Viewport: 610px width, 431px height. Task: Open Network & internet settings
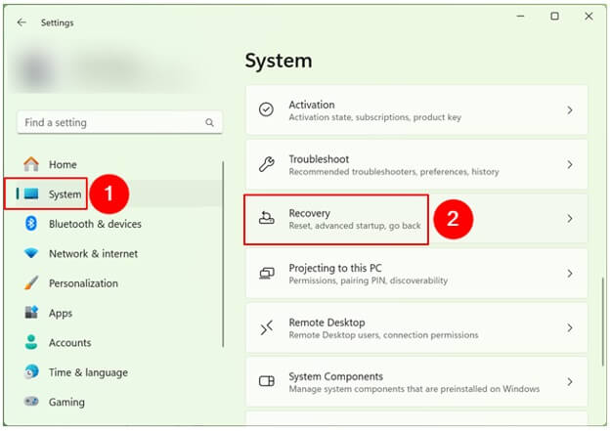tap(94, 254)
